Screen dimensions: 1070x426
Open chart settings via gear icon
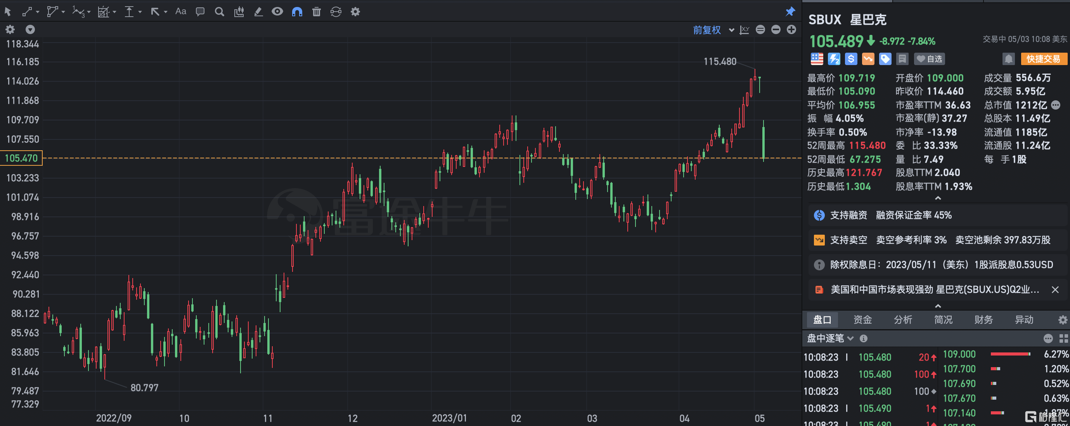(355, 12)
